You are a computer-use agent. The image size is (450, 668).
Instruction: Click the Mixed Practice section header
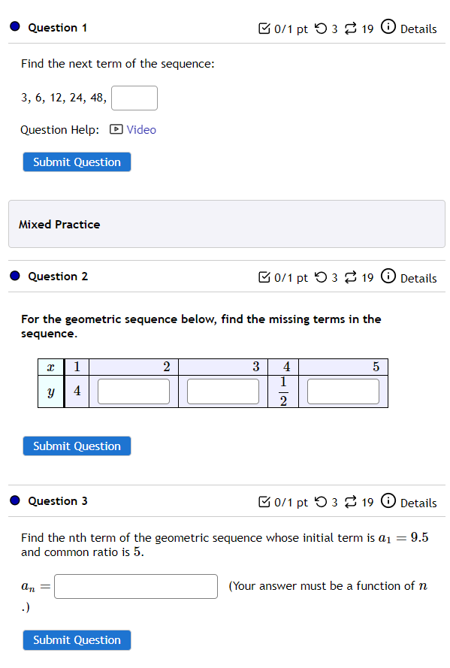coord(59,224)
